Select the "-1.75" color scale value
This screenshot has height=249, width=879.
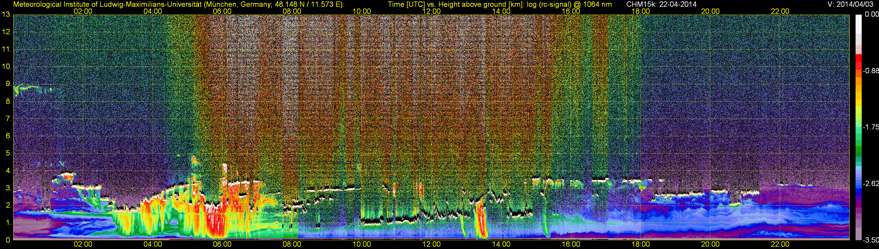point(871,127)
